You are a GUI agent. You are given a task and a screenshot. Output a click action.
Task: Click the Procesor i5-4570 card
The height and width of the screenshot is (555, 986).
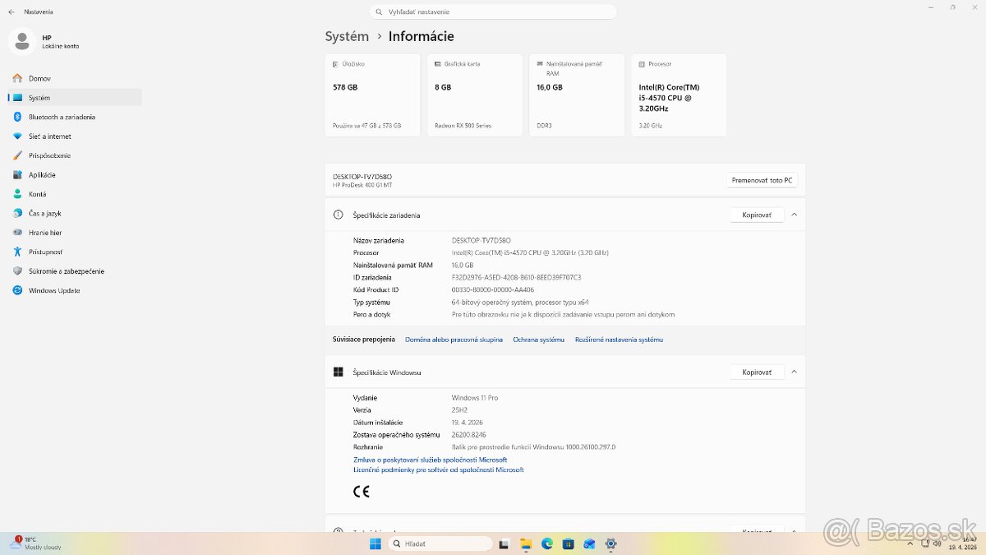[x=679, y=95]
